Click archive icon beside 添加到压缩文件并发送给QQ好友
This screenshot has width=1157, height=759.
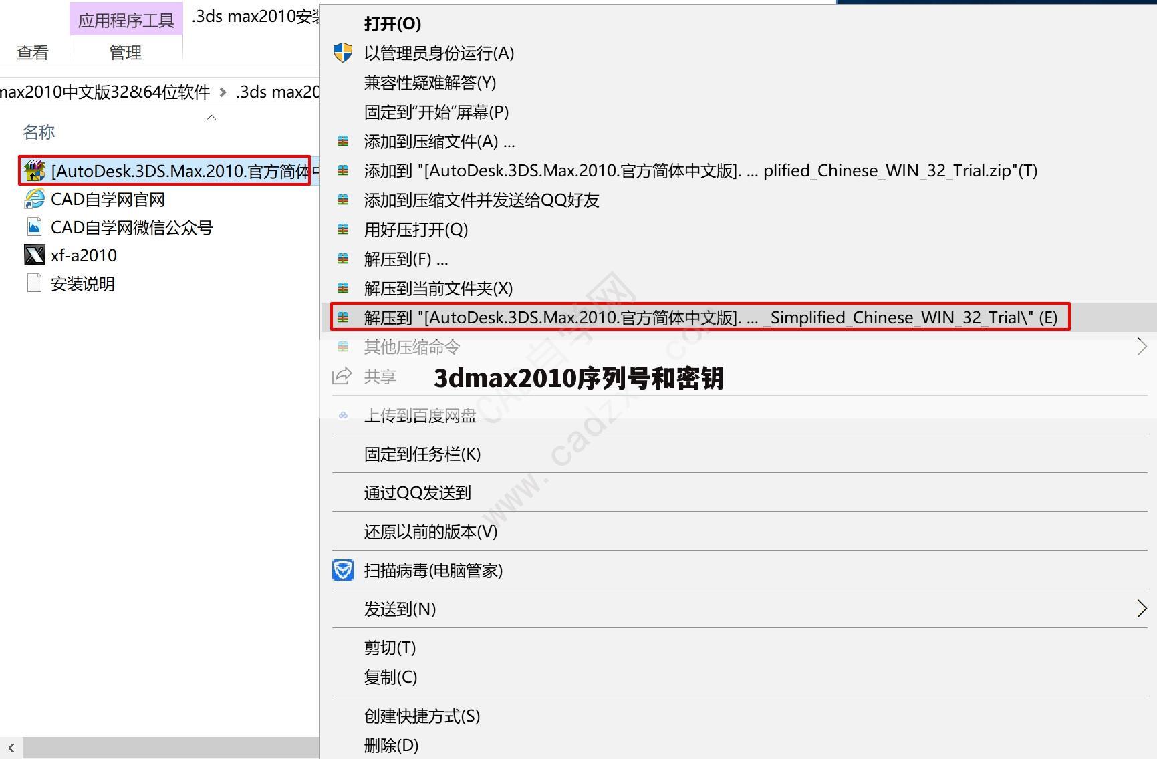pos(343,200)
